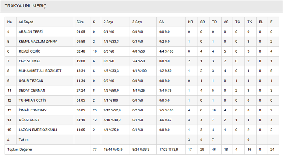The width and height of the screenshot is (283, 157).
Task: Click the Süre column header
Action: tap(80, 22)
